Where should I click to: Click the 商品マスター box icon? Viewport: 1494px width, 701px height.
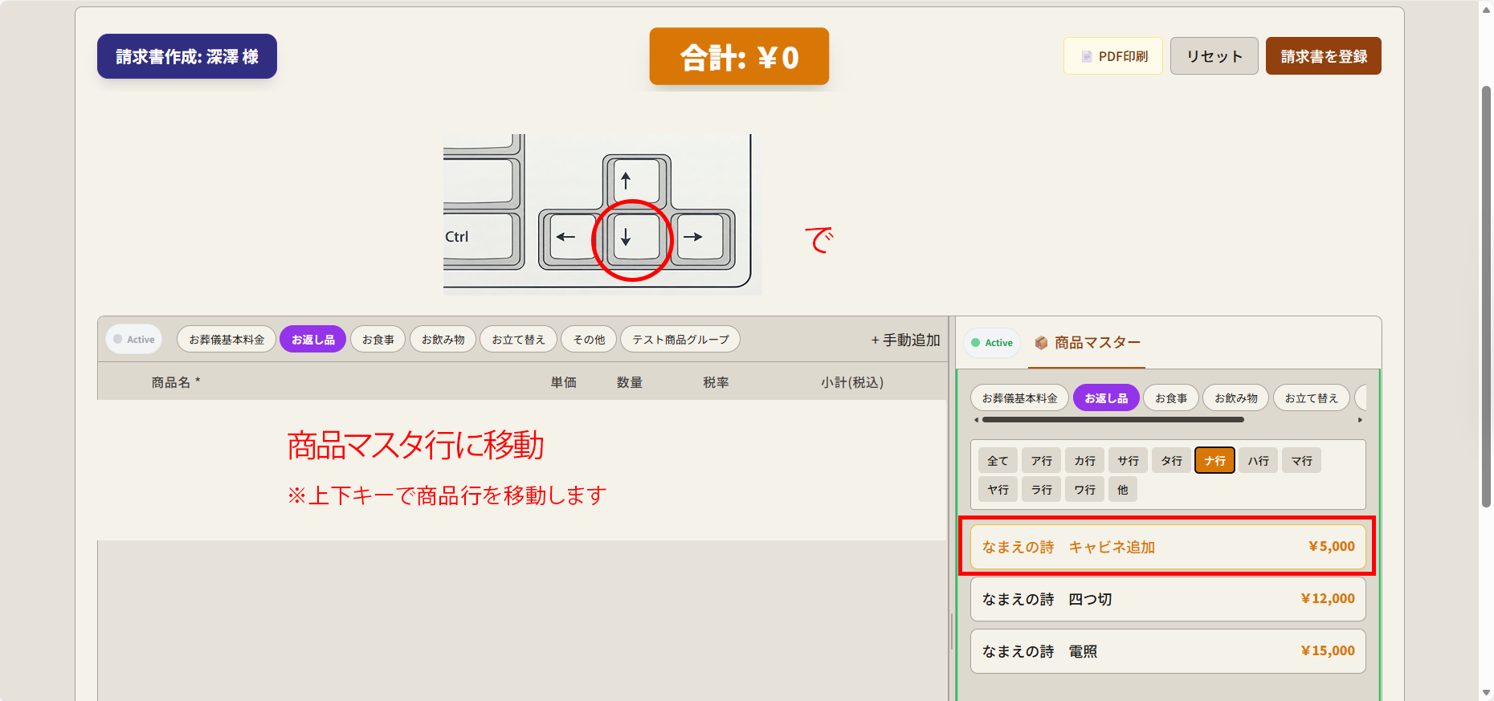tap(1041, 343)
